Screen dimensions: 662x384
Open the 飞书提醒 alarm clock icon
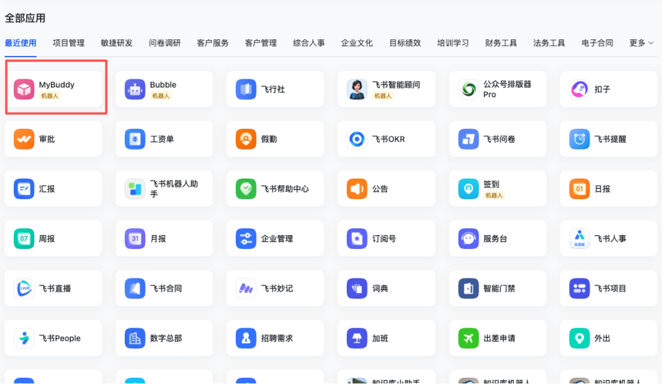[579, 139]
